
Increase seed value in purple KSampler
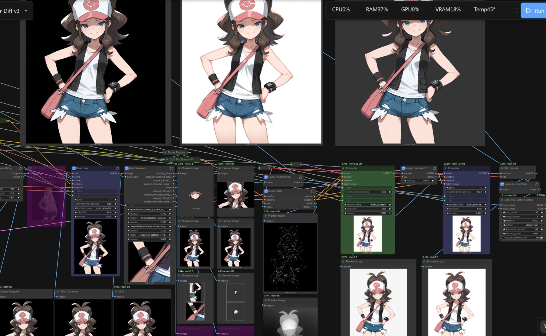486,188
